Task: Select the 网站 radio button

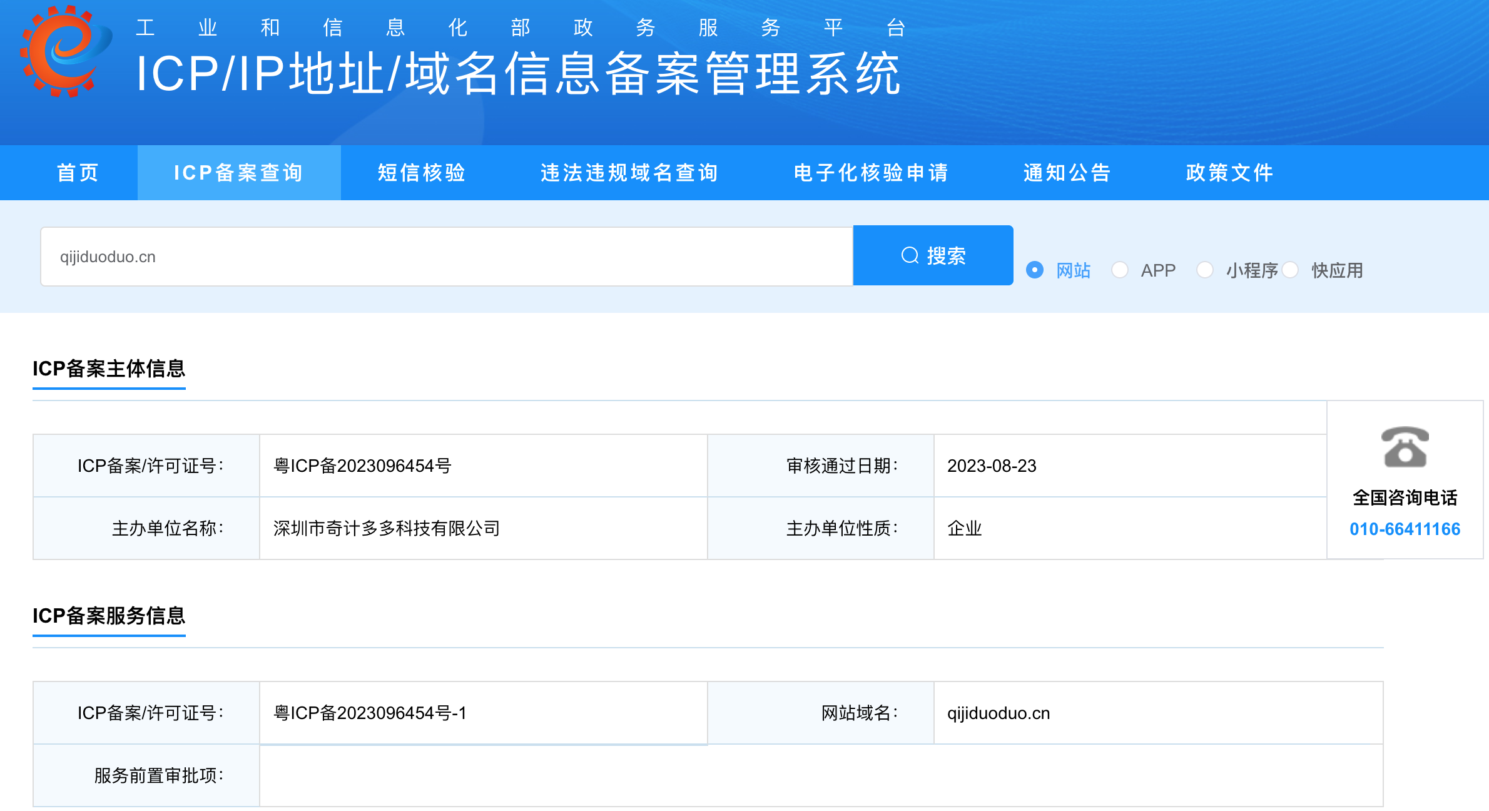Action: [x=1035, y=270]
